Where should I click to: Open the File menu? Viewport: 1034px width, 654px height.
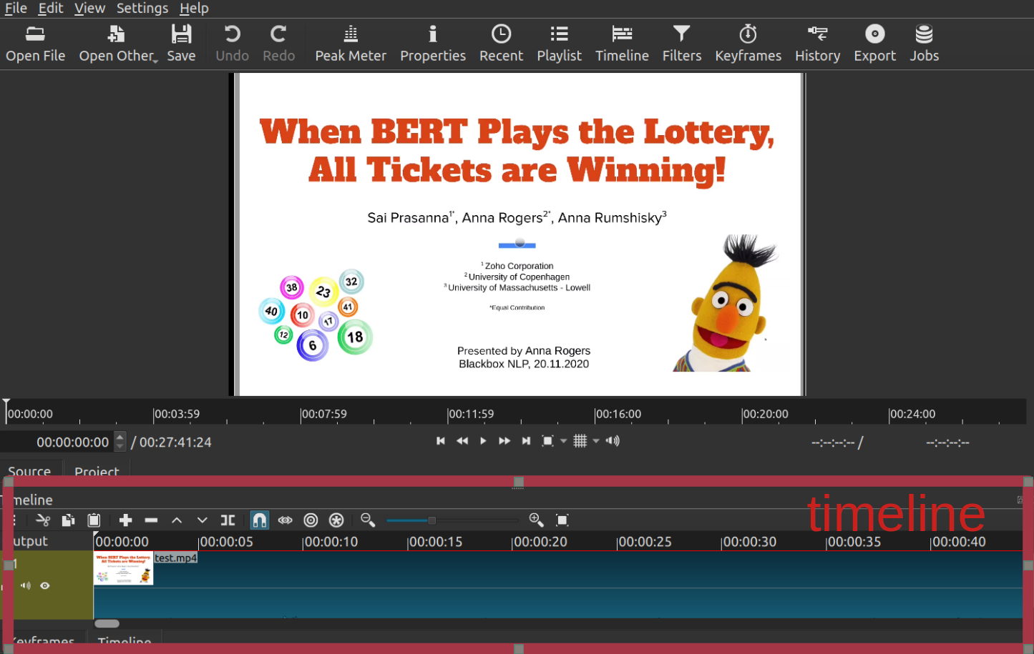click(16, 9)
